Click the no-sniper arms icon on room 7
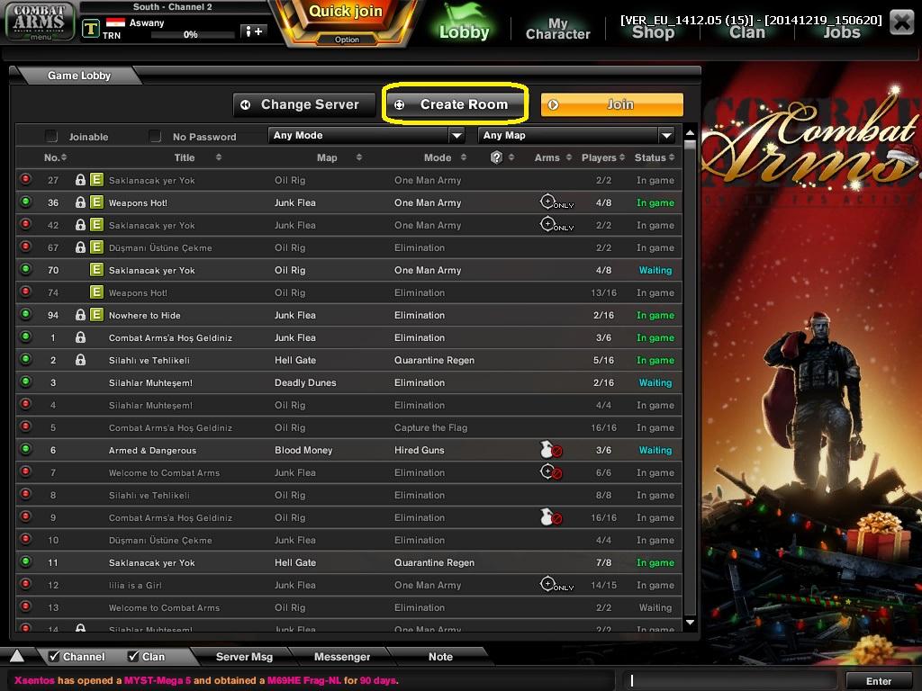 click(551, 471)
